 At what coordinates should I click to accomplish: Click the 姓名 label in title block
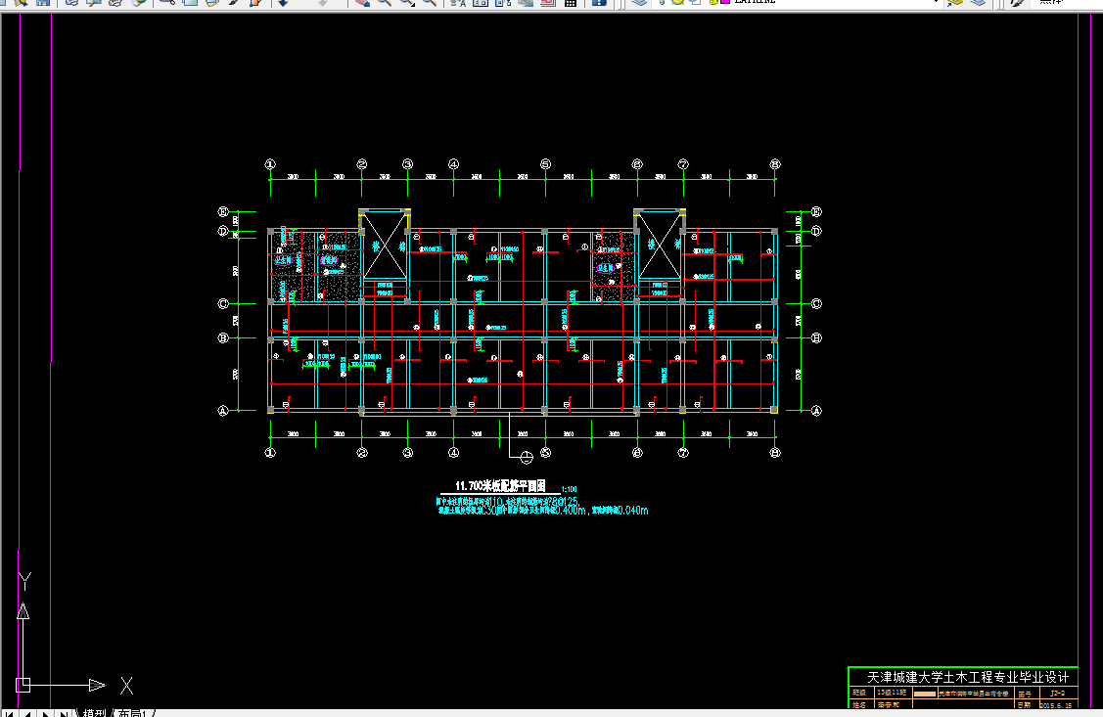click(859, 705)
